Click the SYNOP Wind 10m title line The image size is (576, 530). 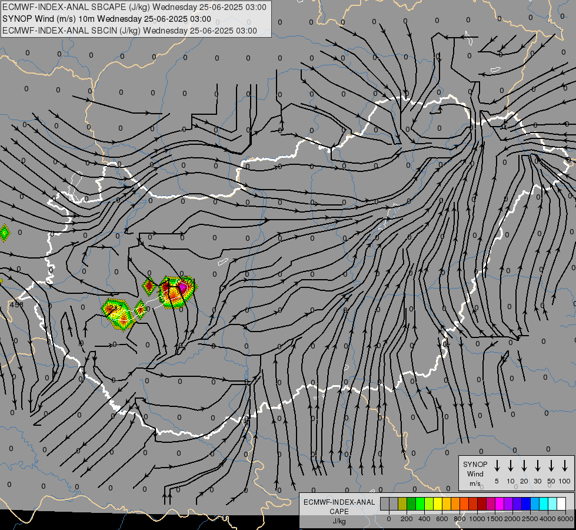click(106, 19)
